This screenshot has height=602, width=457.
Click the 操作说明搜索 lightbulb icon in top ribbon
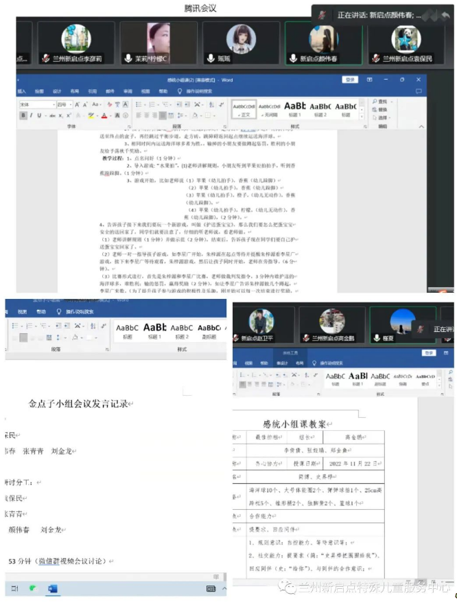point(180,91)
